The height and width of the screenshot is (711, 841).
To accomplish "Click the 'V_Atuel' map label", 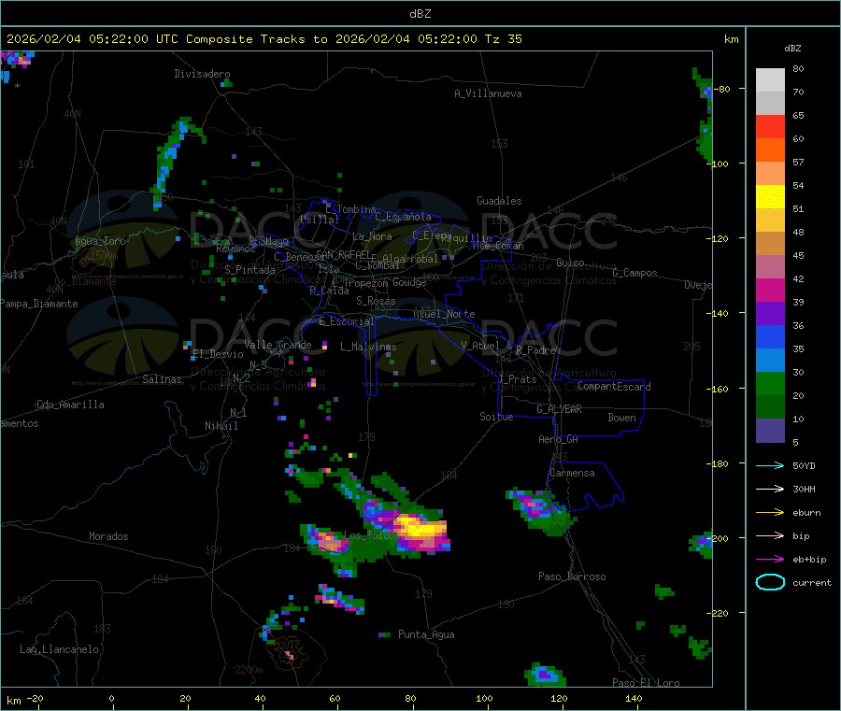I will click(480, 346).
